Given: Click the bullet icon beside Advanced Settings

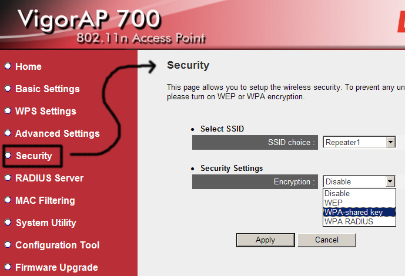Looking at the screenshot, I should point(8,133).
